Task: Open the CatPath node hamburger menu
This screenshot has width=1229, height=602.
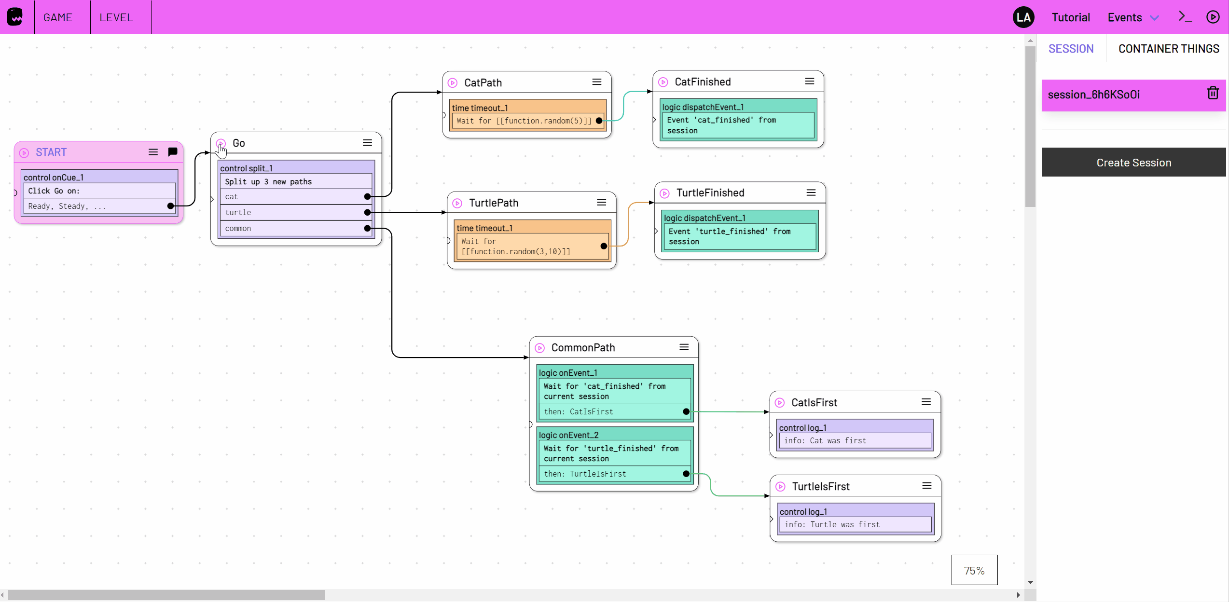Action: click(597, 82)
